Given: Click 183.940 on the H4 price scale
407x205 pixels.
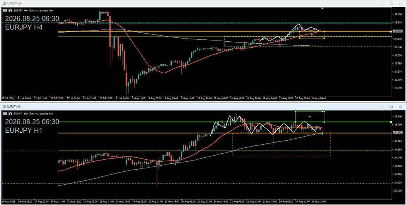Looking at the screenshot, I should (397, 47).
